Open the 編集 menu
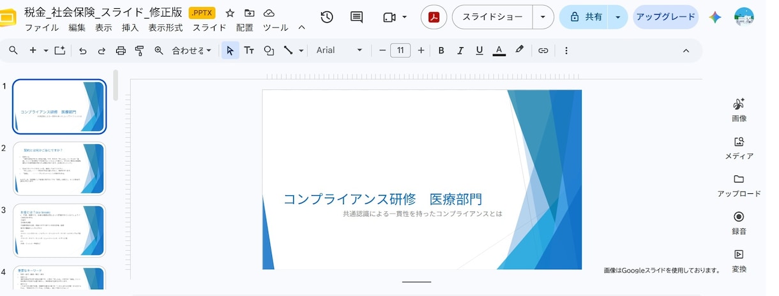779x296 pixels. coord(77,27)
